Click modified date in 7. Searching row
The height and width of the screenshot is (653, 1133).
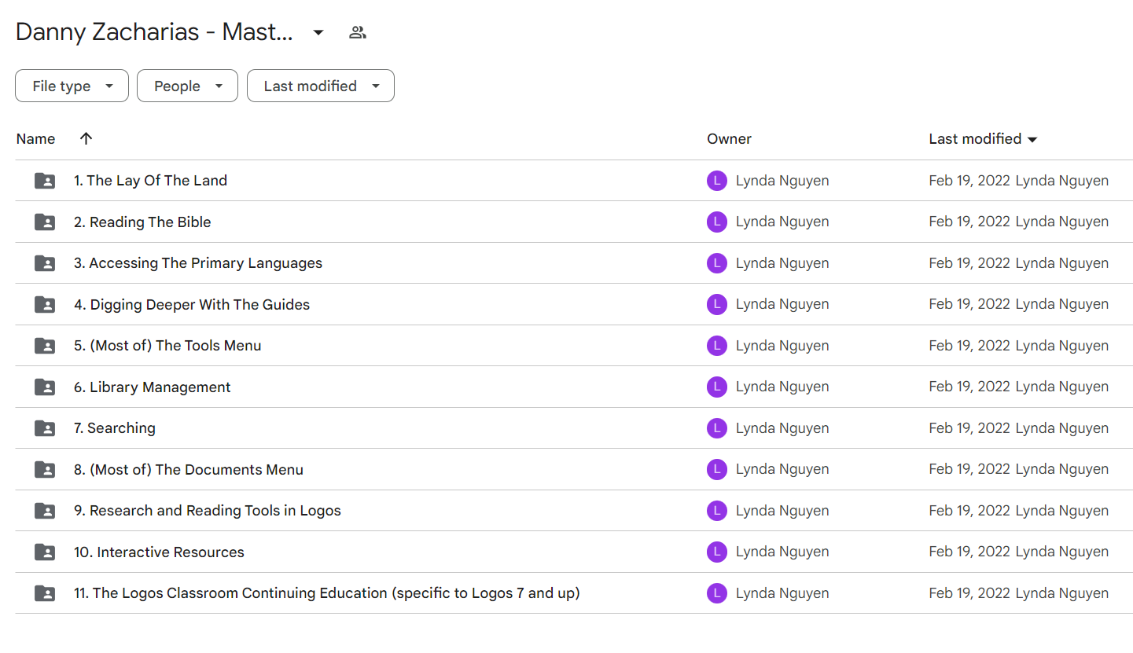click(969, 428)
